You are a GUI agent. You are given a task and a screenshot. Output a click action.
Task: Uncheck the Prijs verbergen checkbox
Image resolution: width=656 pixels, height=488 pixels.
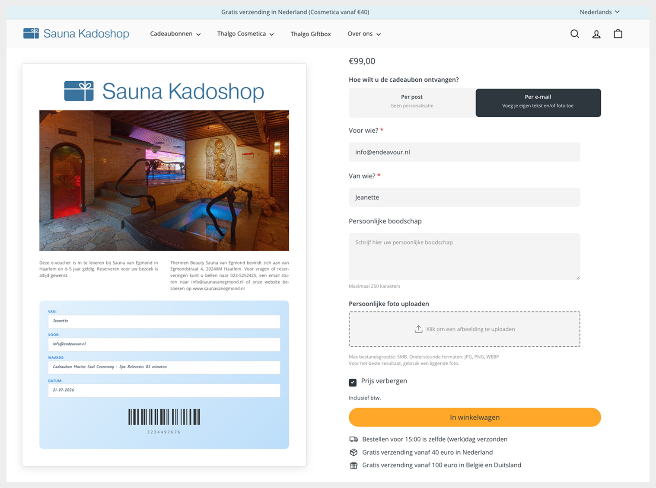pos(353,382)
